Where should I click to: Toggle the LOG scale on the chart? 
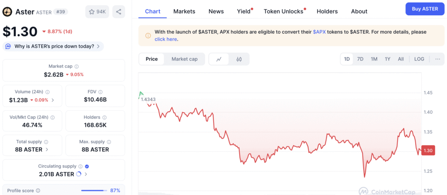click(419, 59)
